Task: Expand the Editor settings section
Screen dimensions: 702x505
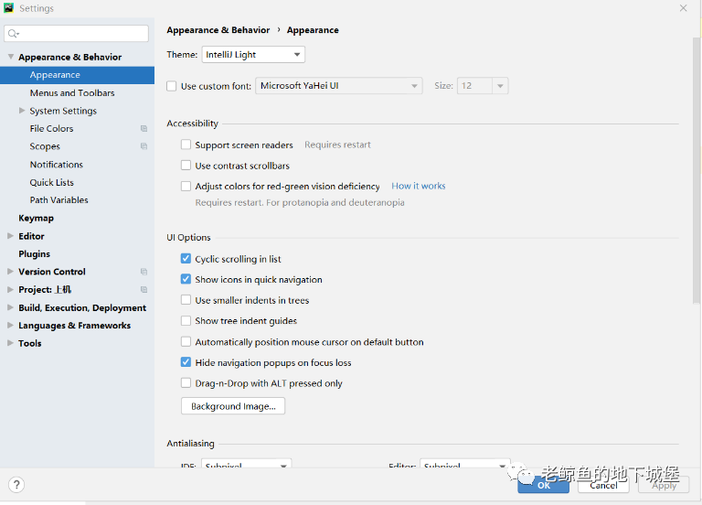Action: [10, 236]
